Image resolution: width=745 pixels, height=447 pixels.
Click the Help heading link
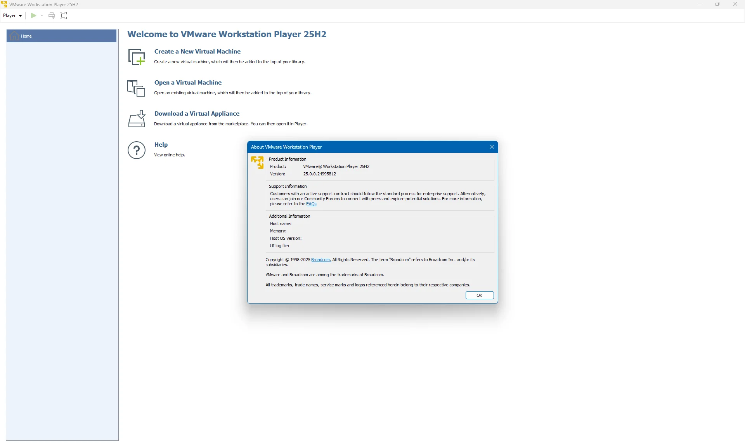tap(161, 145)
